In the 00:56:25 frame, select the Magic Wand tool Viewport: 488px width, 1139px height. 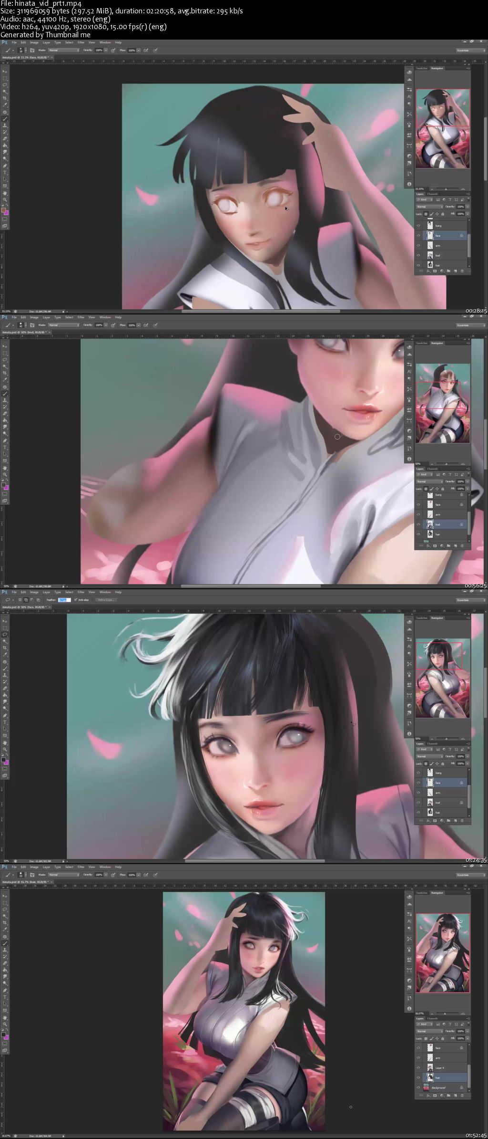tap(5, 366)
